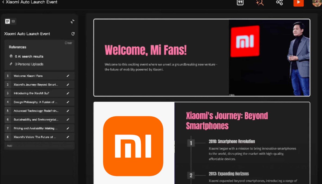Collapse the sidebar panel with the shrink icon
Image resolution: width=322 pixels, height=184 pixels.
[x=72, y=21]
